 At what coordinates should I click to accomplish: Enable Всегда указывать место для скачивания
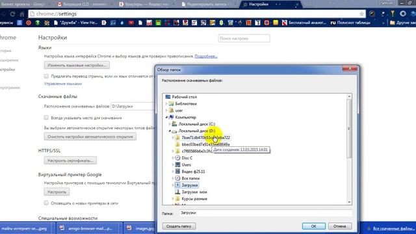click(x=46, y=118)
